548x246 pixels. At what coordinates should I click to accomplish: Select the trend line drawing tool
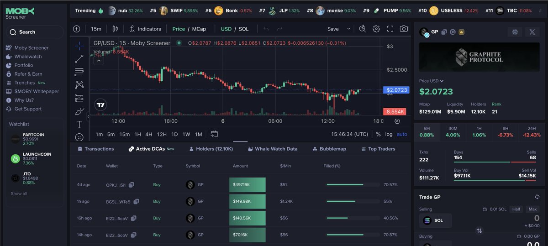(79, 58)
